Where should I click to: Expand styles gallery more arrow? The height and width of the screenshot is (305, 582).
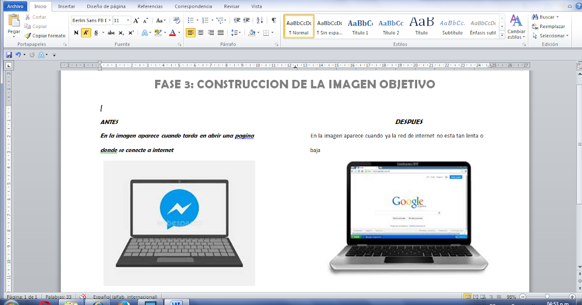pyautogui.click(x=501, y=35)
